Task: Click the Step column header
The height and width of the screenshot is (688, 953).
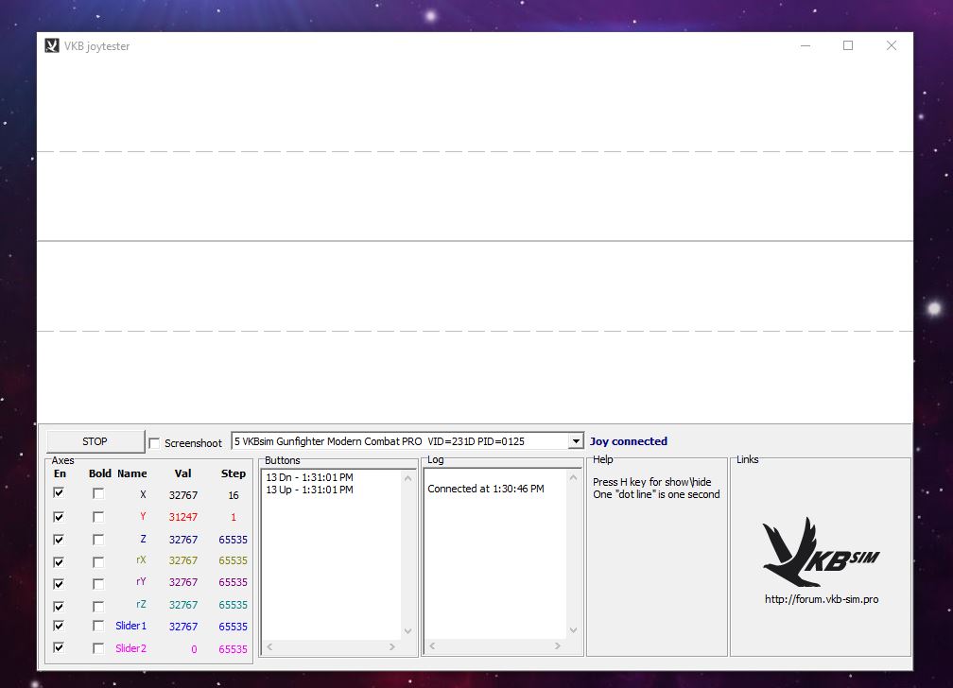Action: pos(234,473)
